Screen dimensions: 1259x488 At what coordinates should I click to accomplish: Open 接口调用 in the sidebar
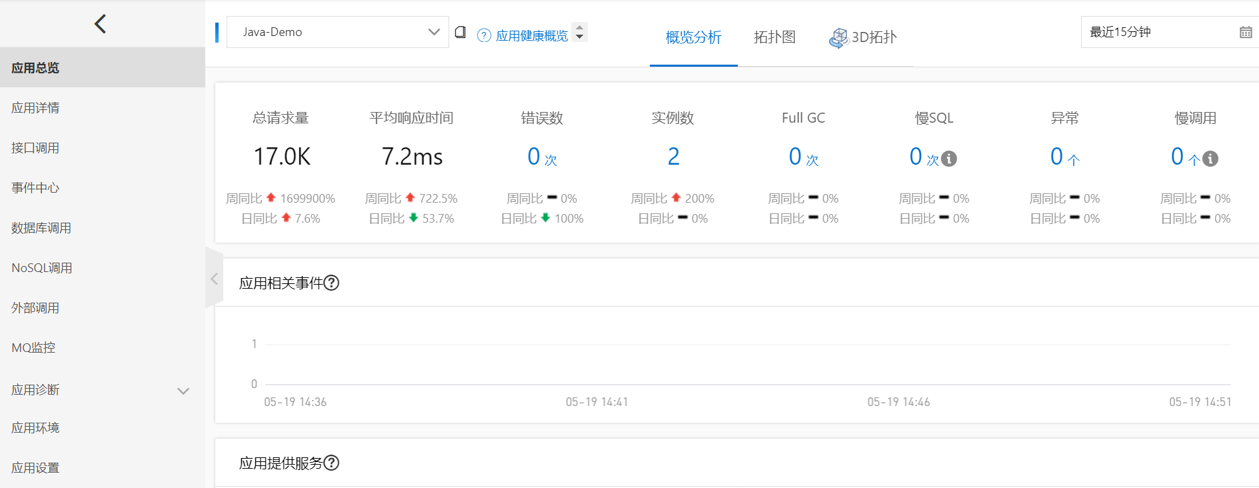pos(103,147)
